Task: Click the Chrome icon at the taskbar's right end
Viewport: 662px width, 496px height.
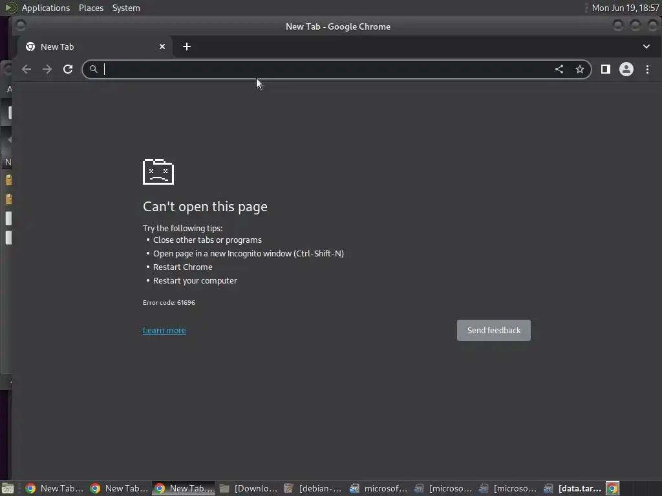Action: (x=613, y=488)
